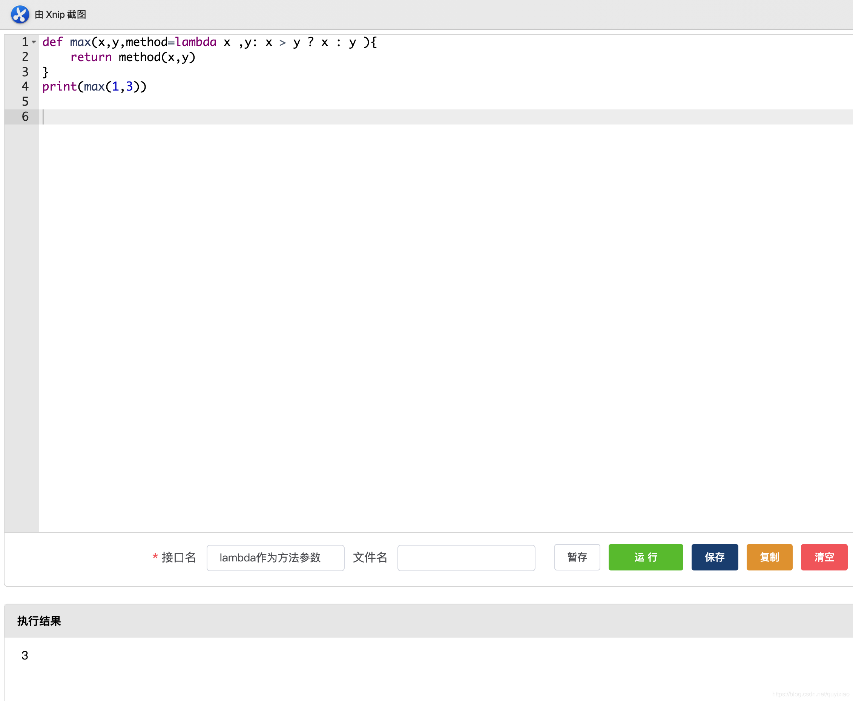This screenshot has width=853, height=701.
Task: Click the Xnip pinwheel logo icon
Action: click(x=20, y=15)
